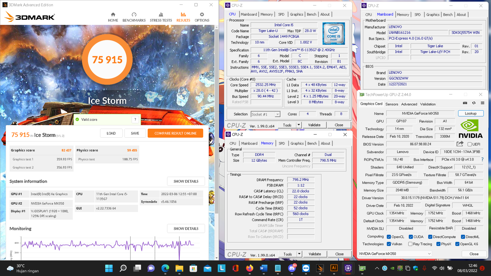Toggle the OpenCL checkbox in GPU-Z
Viewport: 491px width, 276px height.
(x=389, y=237)
